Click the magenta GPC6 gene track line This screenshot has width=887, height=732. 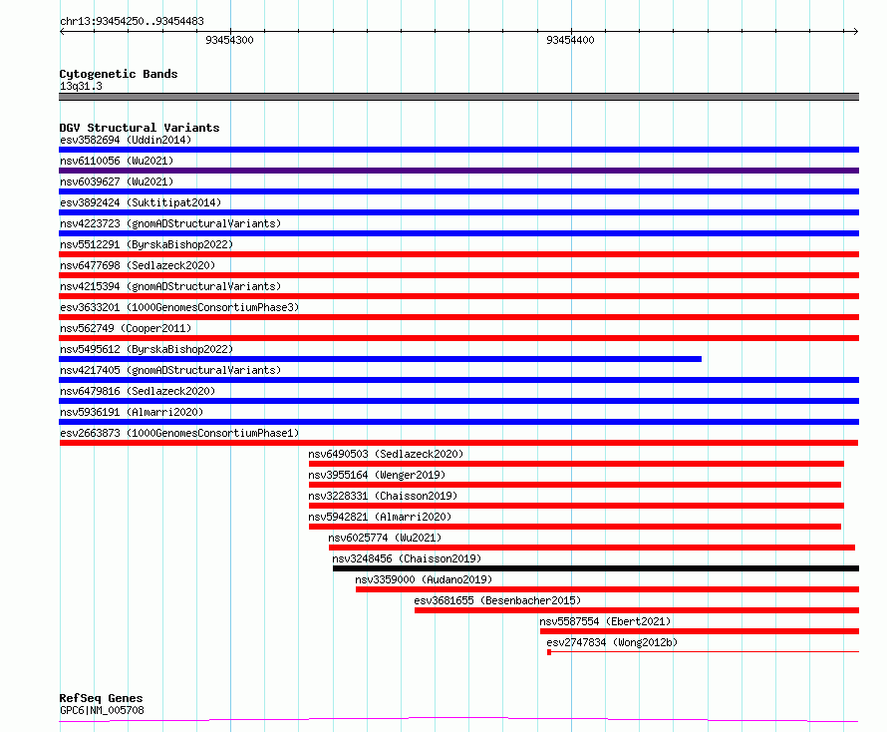click(458, 719)
